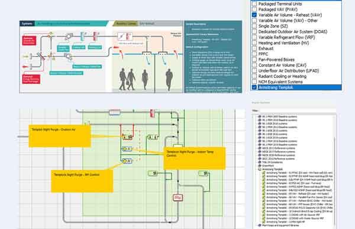
Task: Select Armstrong Templok 10 Indirect-direct Evap Cooling
Action: [x=299, y=211]
